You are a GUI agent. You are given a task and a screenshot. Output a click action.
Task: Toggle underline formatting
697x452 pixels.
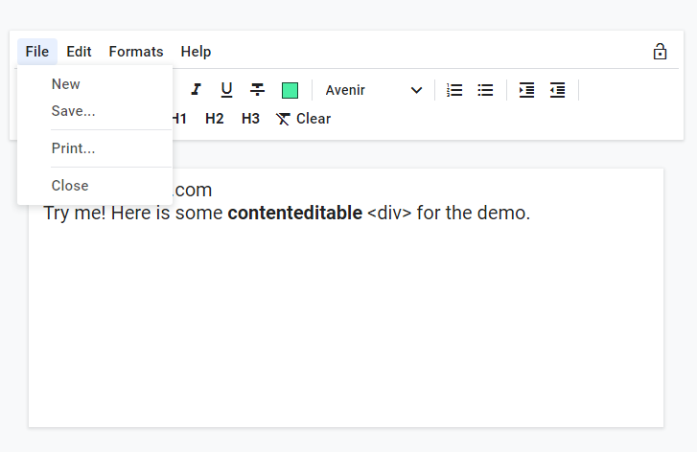click(x=226, y=90)
